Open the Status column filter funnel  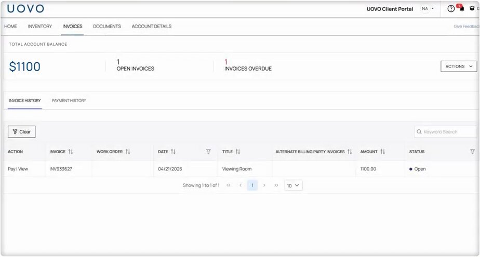coord(472,152)
